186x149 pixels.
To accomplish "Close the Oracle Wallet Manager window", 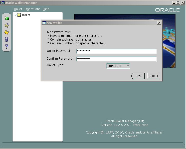I will tap(182, 3).
